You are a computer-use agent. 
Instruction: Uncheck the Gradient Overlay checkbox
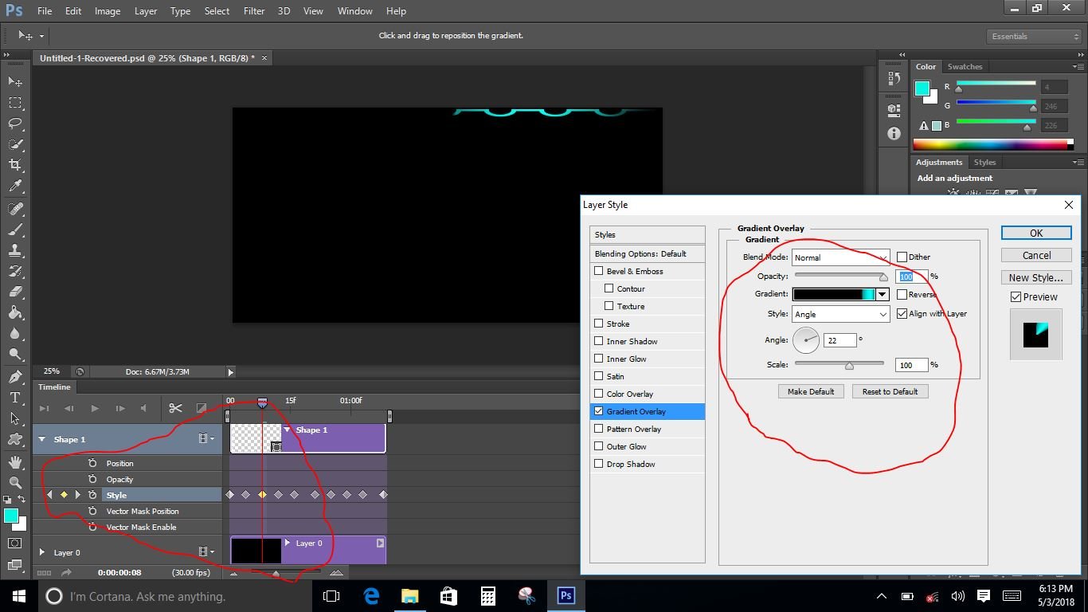click(599, 411)
